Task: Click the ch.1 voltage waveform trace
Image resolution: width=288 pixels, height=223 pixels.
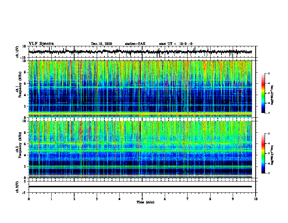Action: 140,52
